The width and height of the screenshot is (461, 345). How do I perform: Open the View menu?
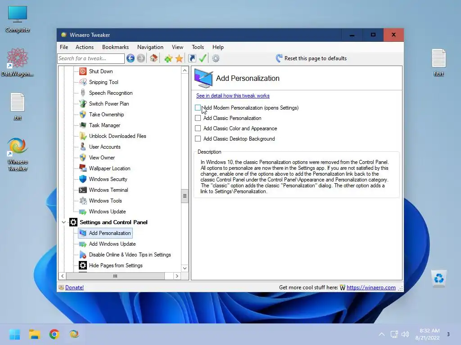click(177, 47)
